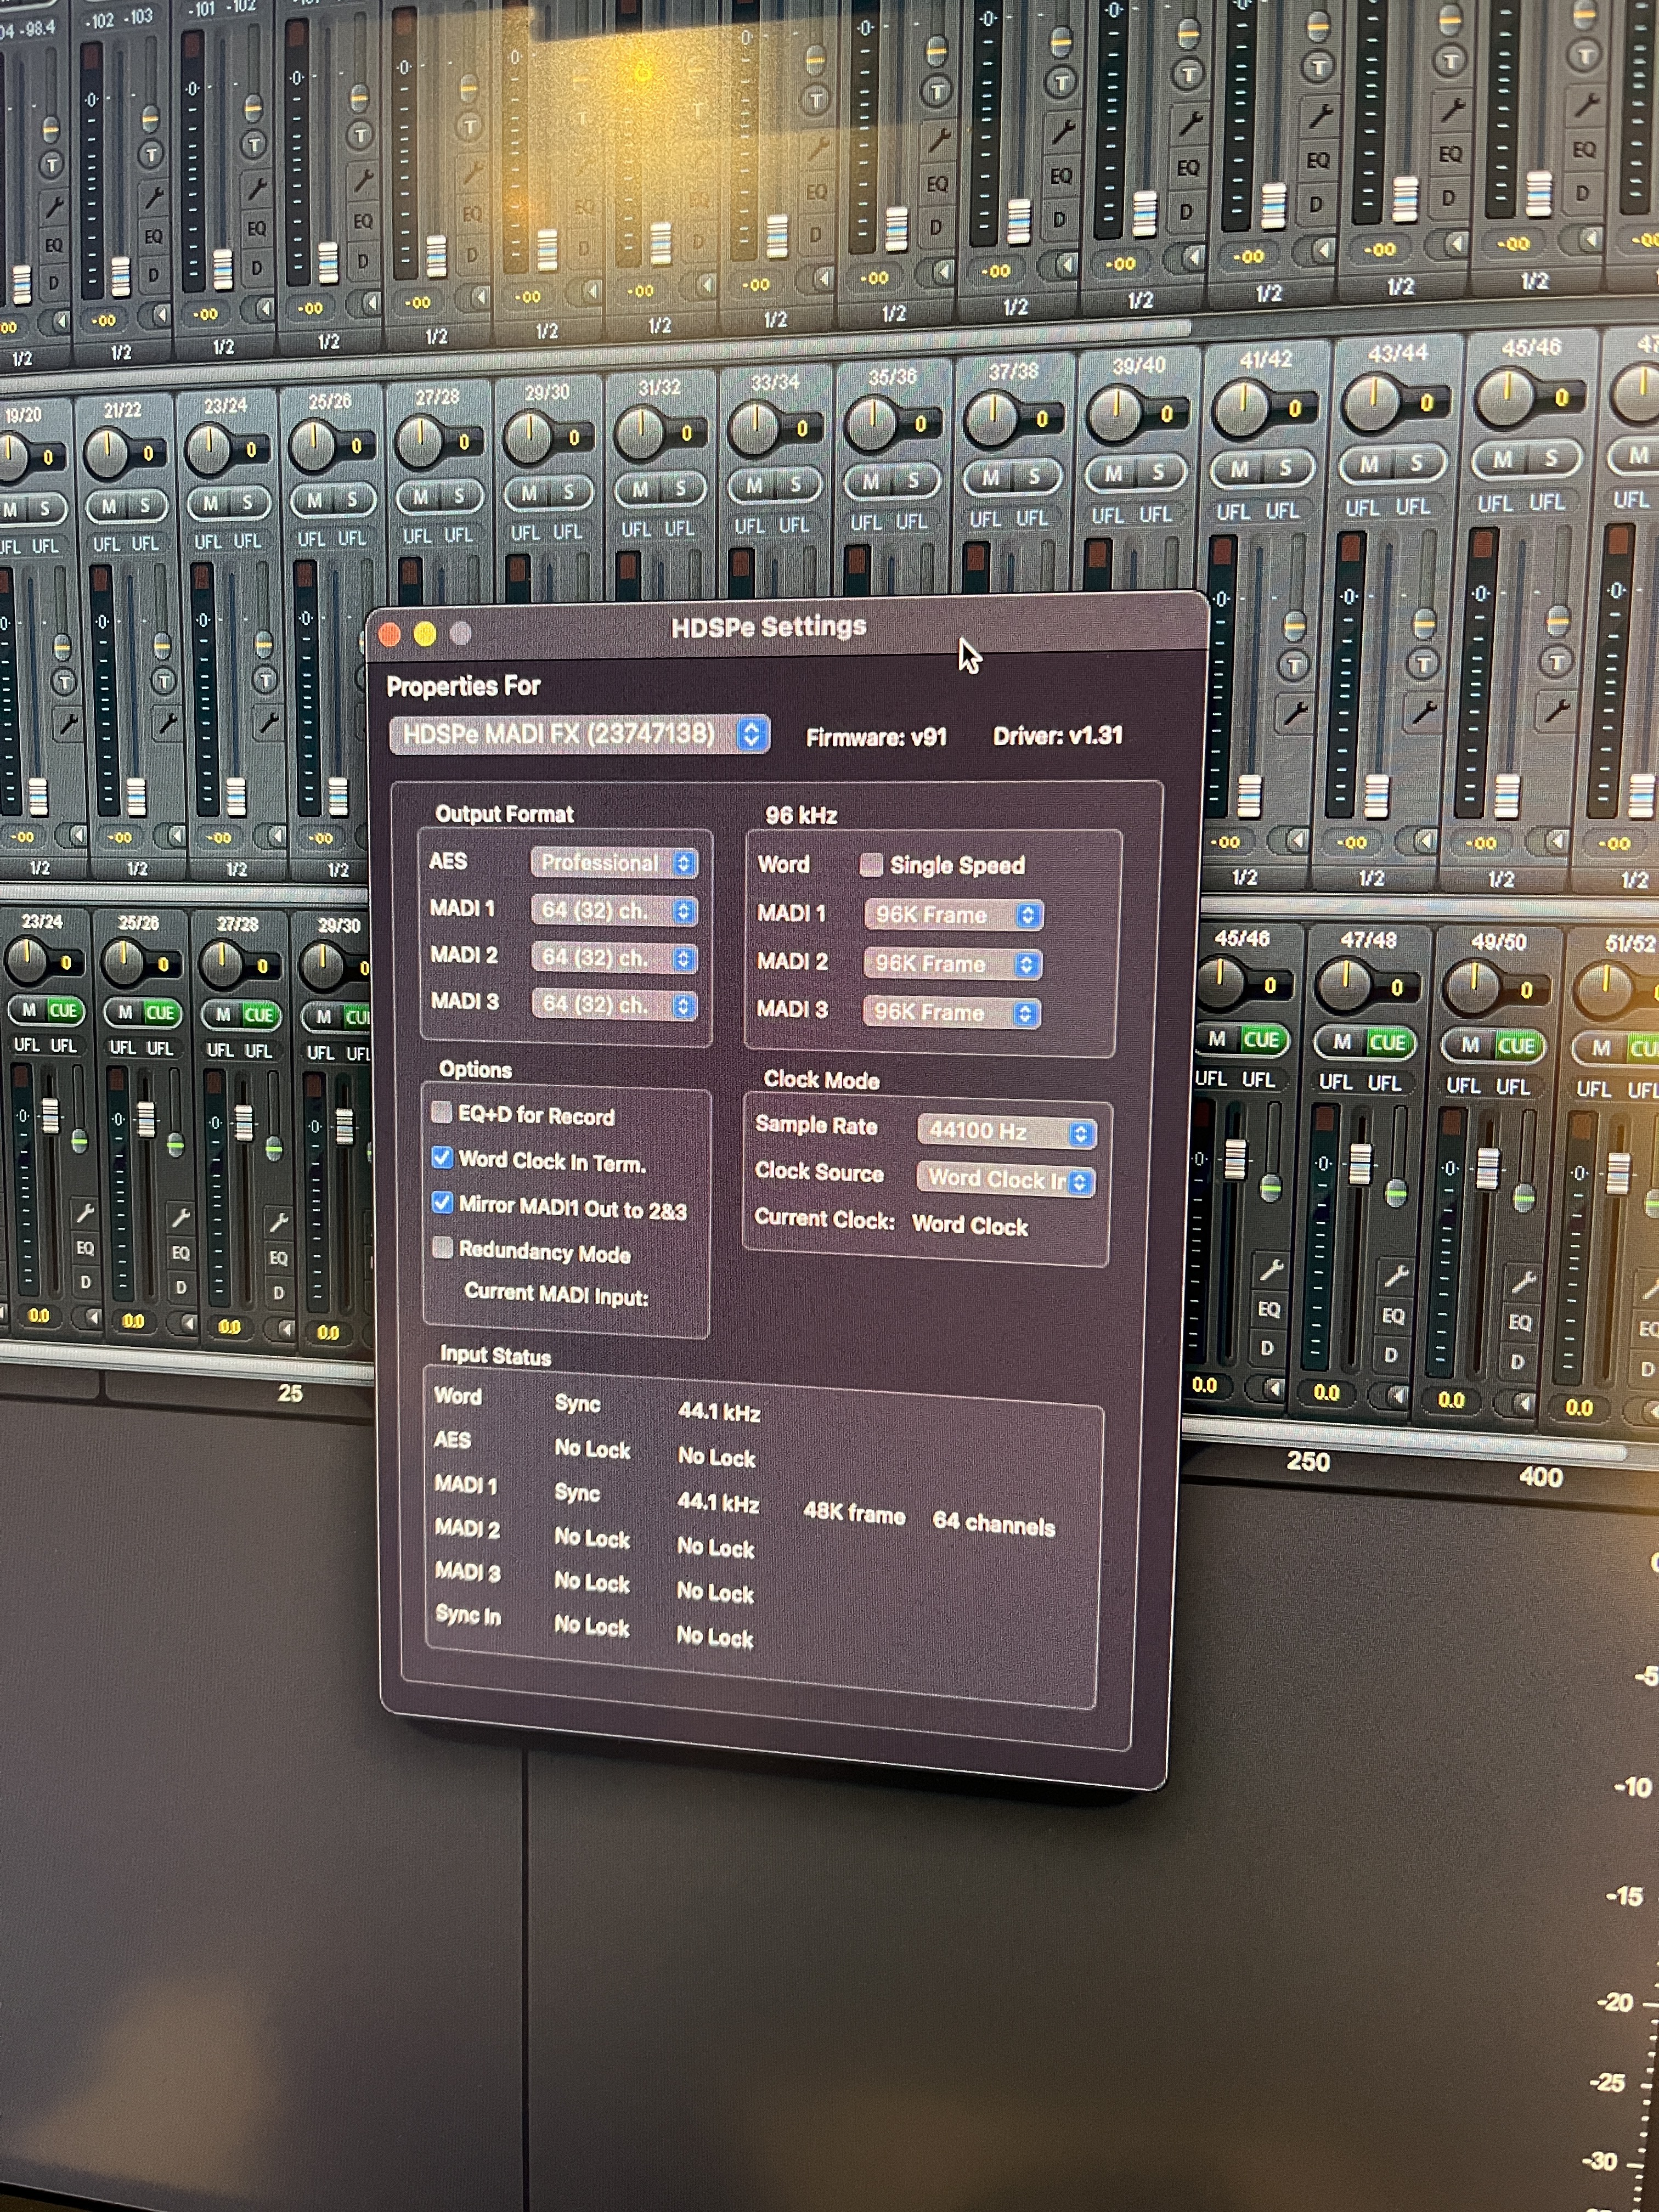Open the Clock Source Word Clock In dropdown
Screen dimensions: 1659x2212
[x=1006, y=1180]
